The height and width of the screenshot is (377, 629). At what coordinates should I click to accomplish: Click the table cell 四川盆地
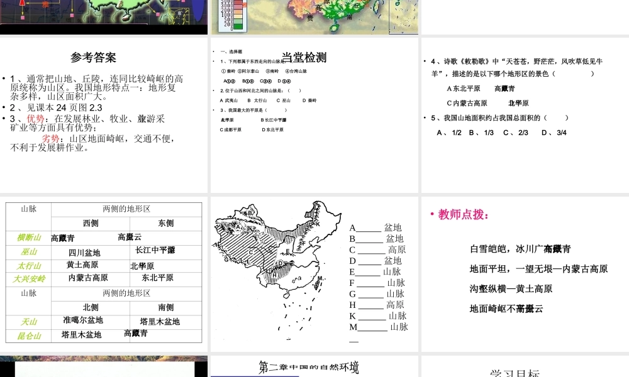pos(84,253)
